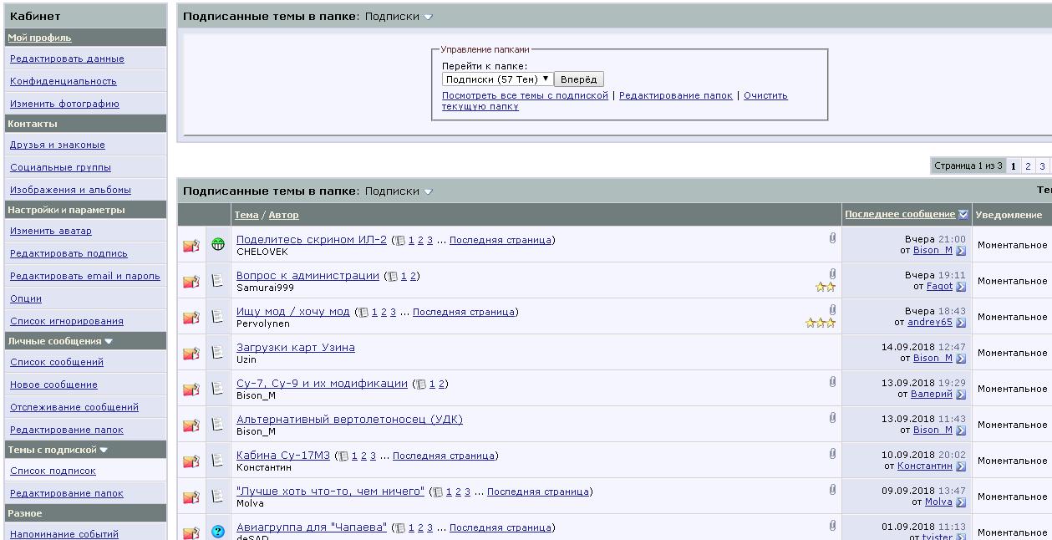Viewport: 1052px width, 540px height.
Task: Click paperclip attachment icon in Поделитесь скрином ИЛ-2 row
Action: (x=832, y=239)
